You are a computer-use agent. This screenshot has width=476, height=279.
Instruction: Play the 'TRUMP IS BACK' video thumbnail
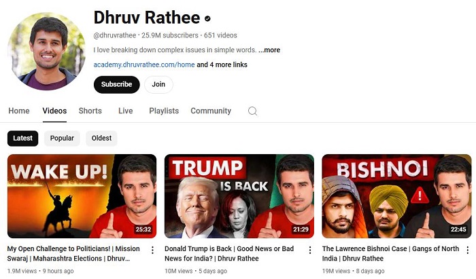point(239,196)
